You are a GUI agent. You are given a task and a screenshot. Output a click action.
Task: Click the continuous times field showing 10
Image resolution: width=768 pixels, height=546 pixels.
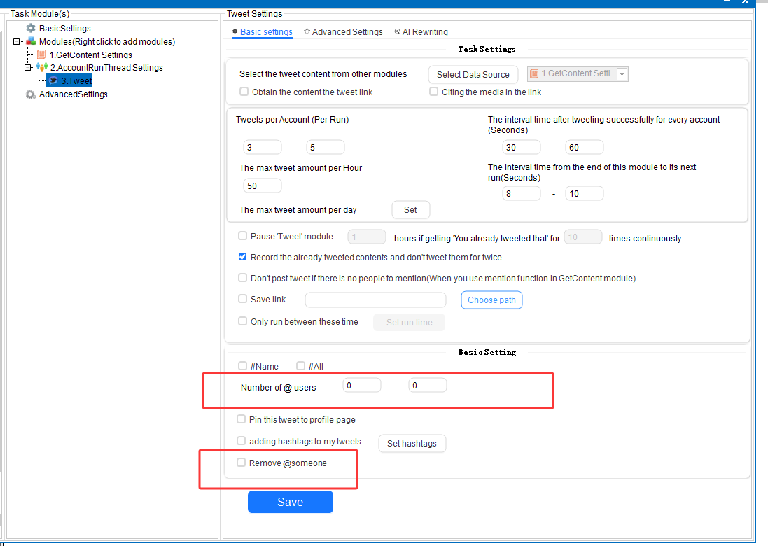583,237
